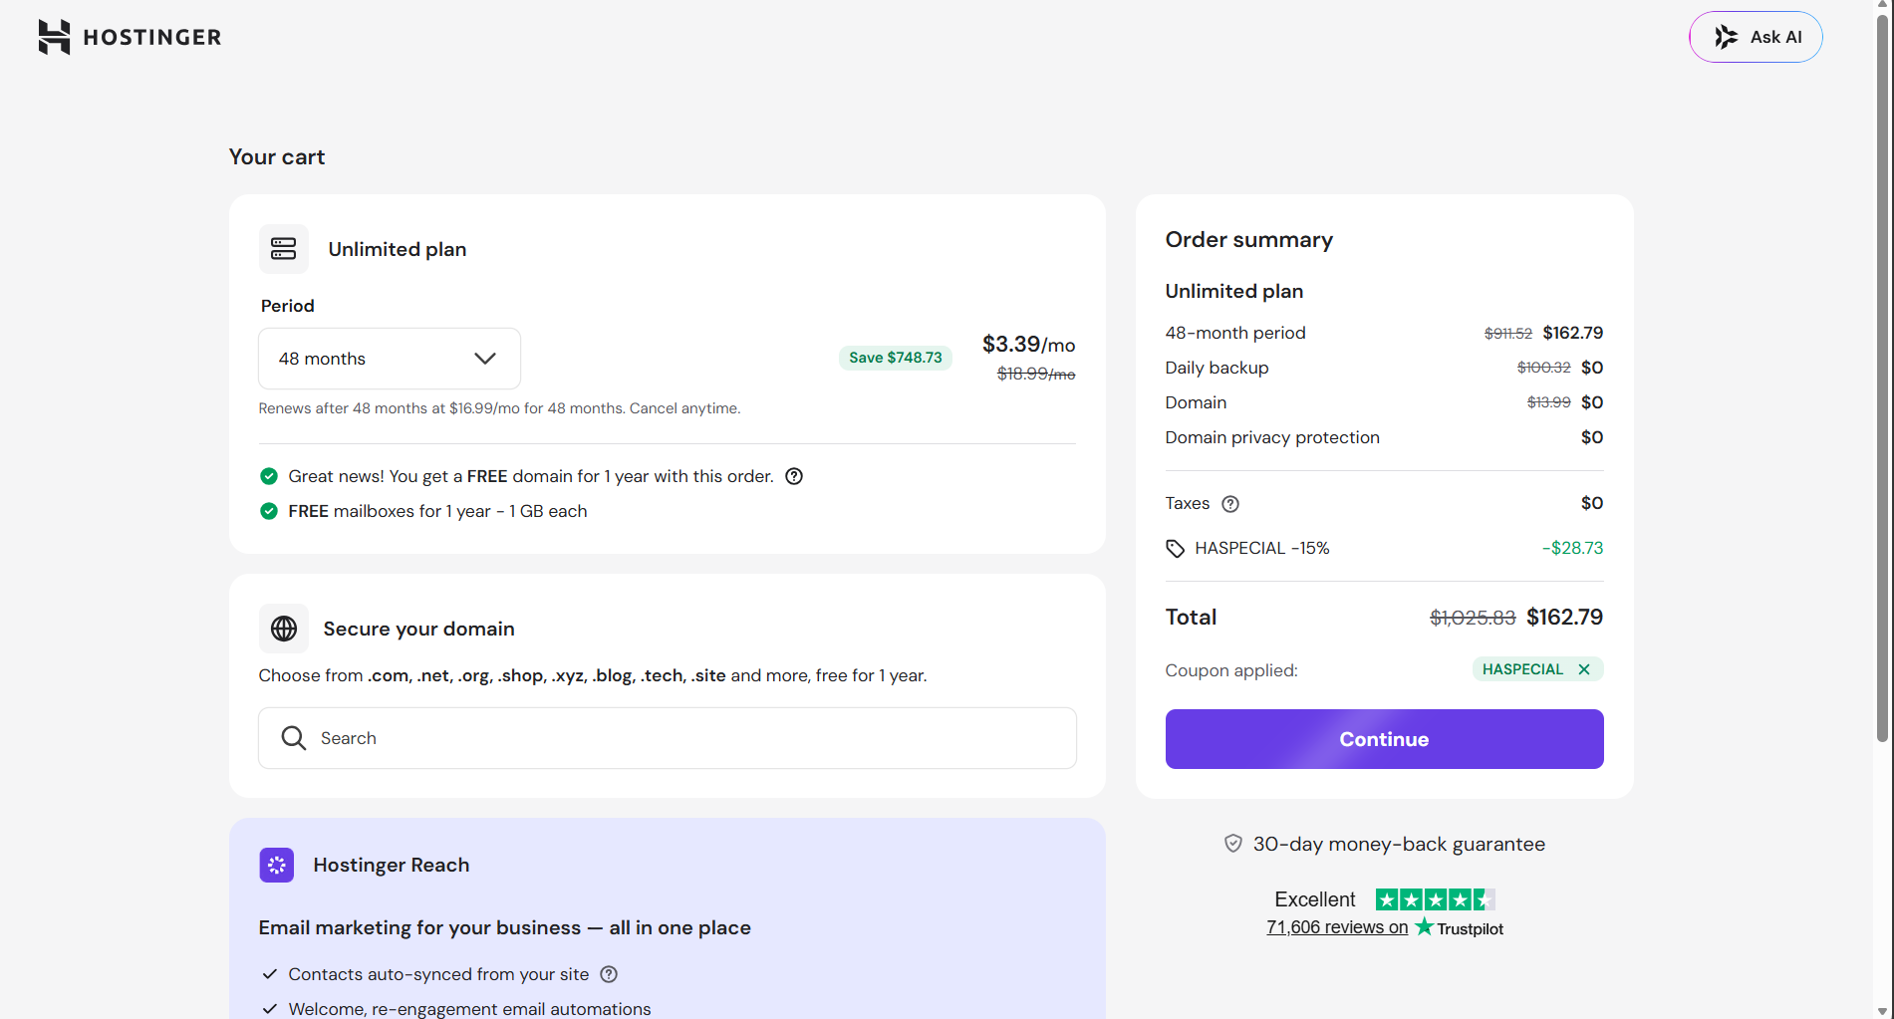This screenshot has width=1894, height=1019.
Task: Click the Unlimited plan server icon
Action: [x=284, y=249]
